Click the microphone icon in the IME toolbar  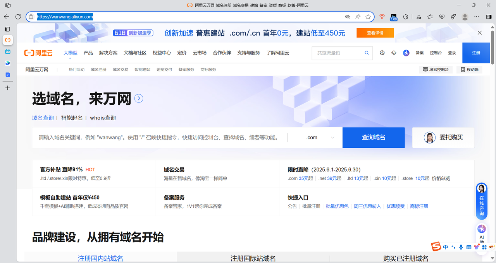[x=461, y=247]
